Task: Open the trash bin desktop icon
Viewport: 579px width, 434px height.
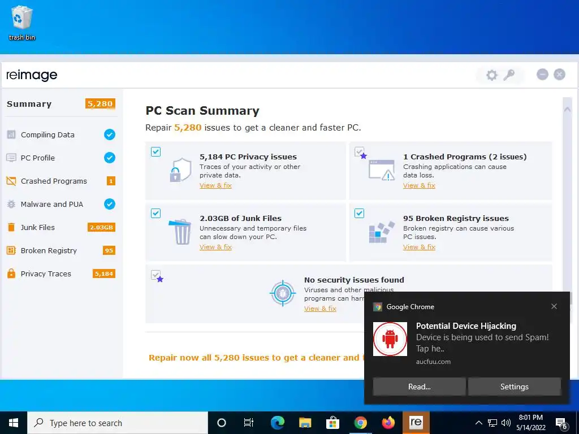Action: [x=22, y=23]
